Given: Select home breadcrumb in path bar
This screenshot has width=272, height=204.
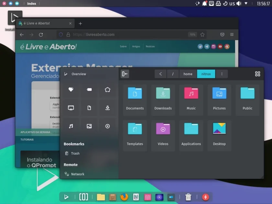Looking at the screenshot, I should pos(188,74).
